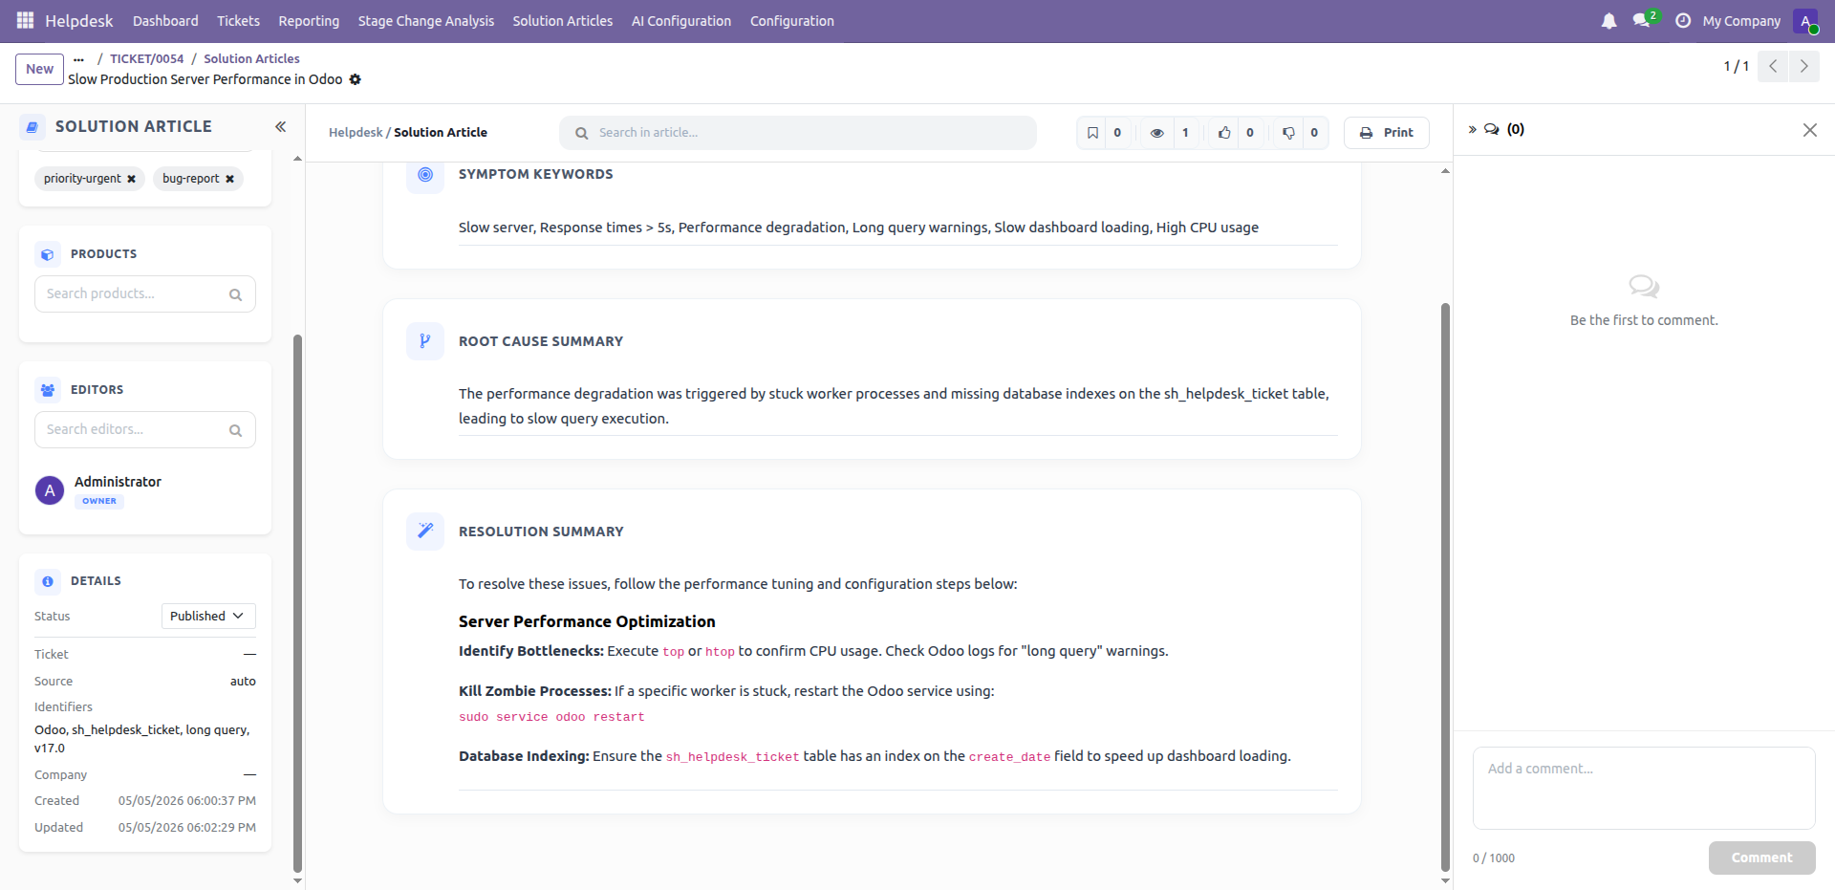Focus the Search in article field
Screen dimensions: 1835x890
798,133
